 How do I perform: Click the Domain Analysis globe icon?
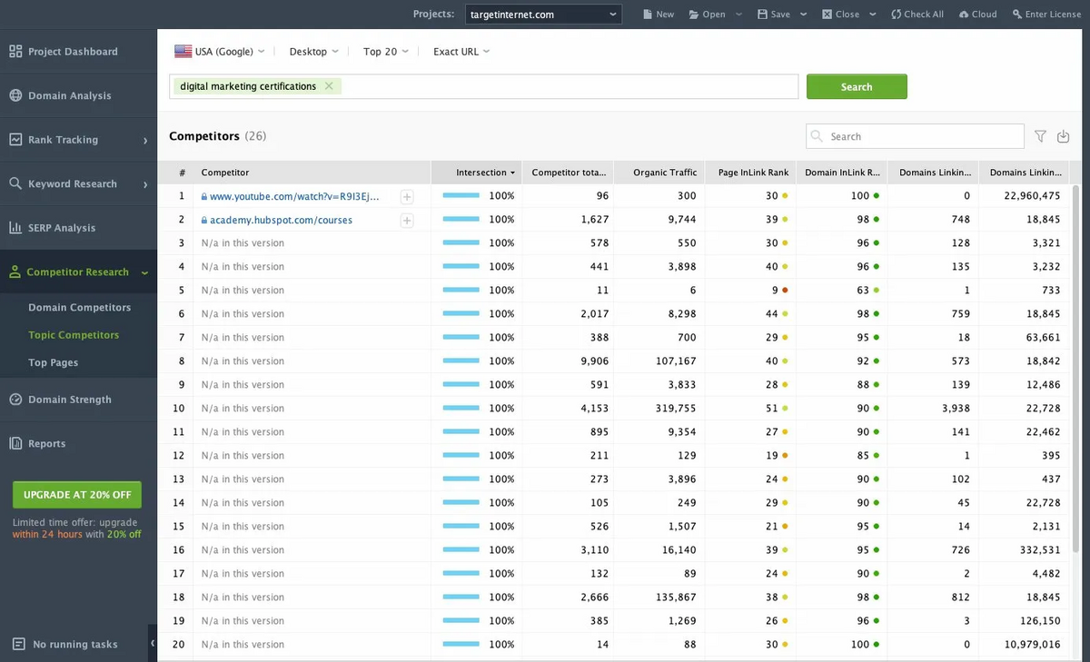15,95
